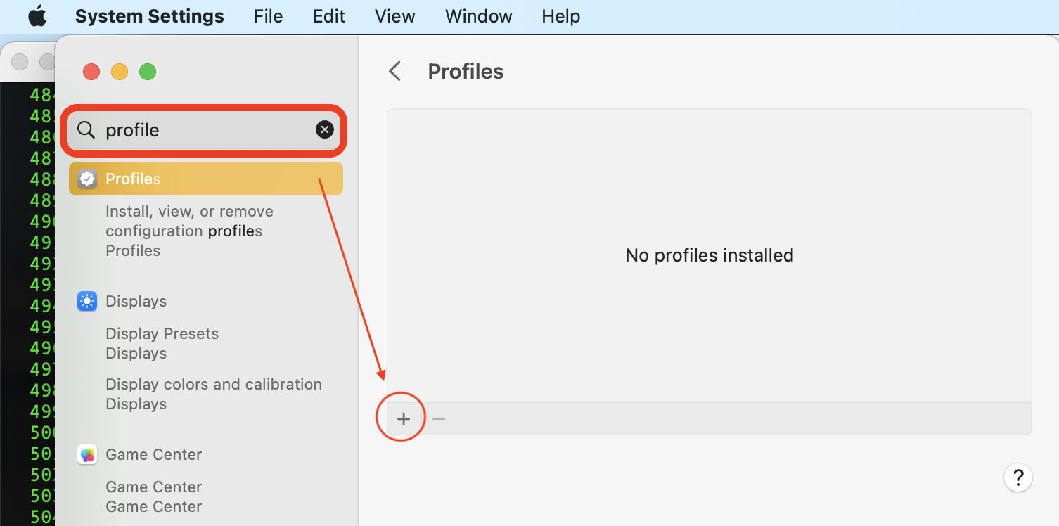Go back using the chevron beside Profiles title
Image resolution: width=1059 pixels, height=526 pixels.
pyautogui.click(x=395, y=71)
